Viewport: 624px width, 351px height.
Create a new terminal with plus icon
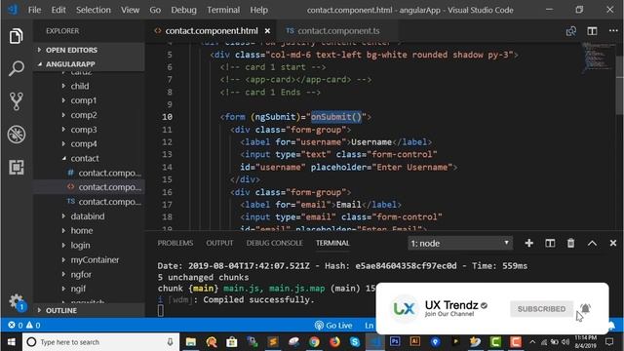click(528, 243)
